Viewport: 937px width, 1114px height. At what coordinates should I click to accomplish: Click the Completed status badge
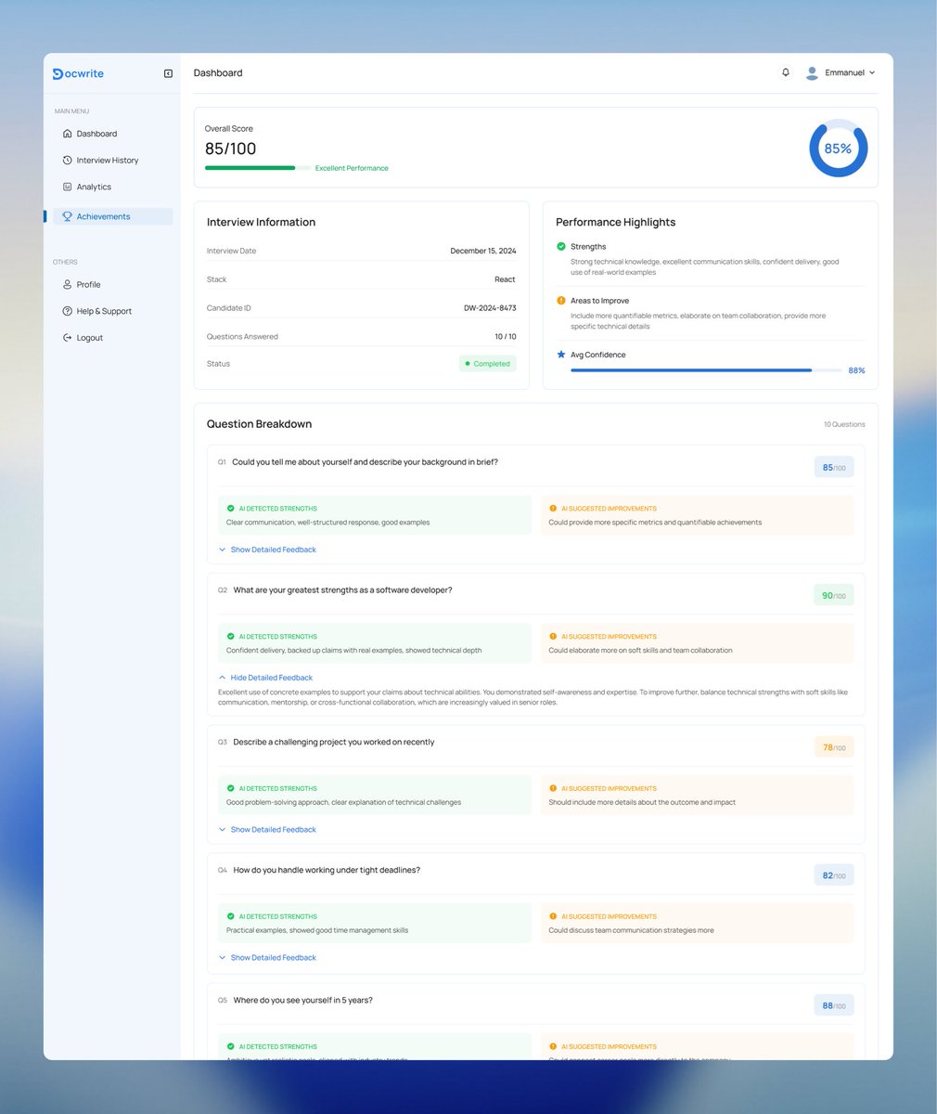pyautogui.click(x=488, y=364)
